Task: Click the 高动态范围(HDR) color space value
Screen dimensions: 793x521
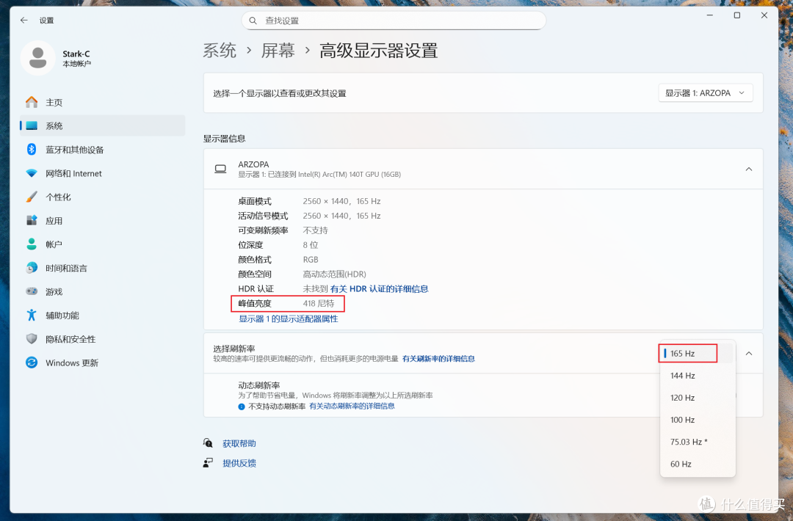Action: pyautogui.click(x=334, y=274)
